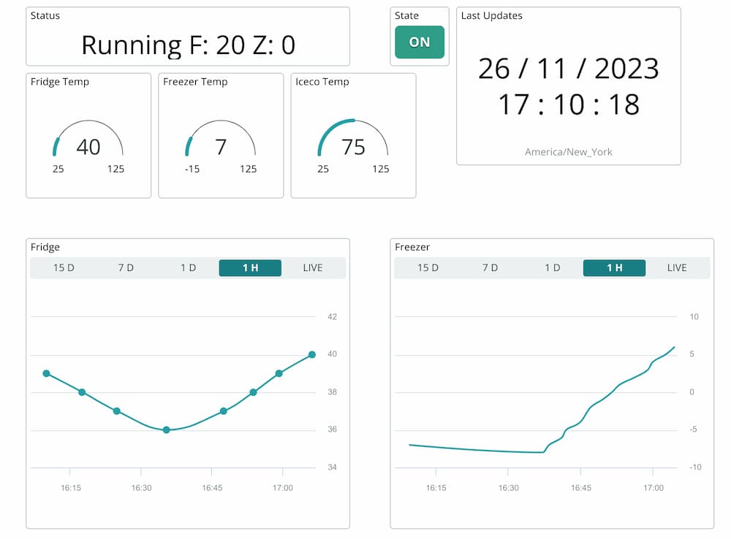Click the America/New_York timezone label

(x=569, y=152)
